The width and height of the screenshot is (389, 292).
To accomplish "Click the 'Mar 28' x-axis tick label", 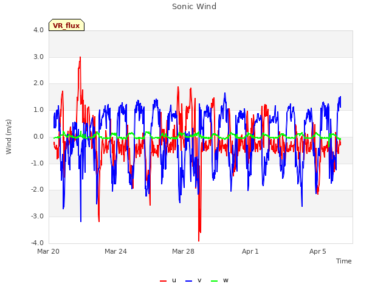I will [183, 251].
